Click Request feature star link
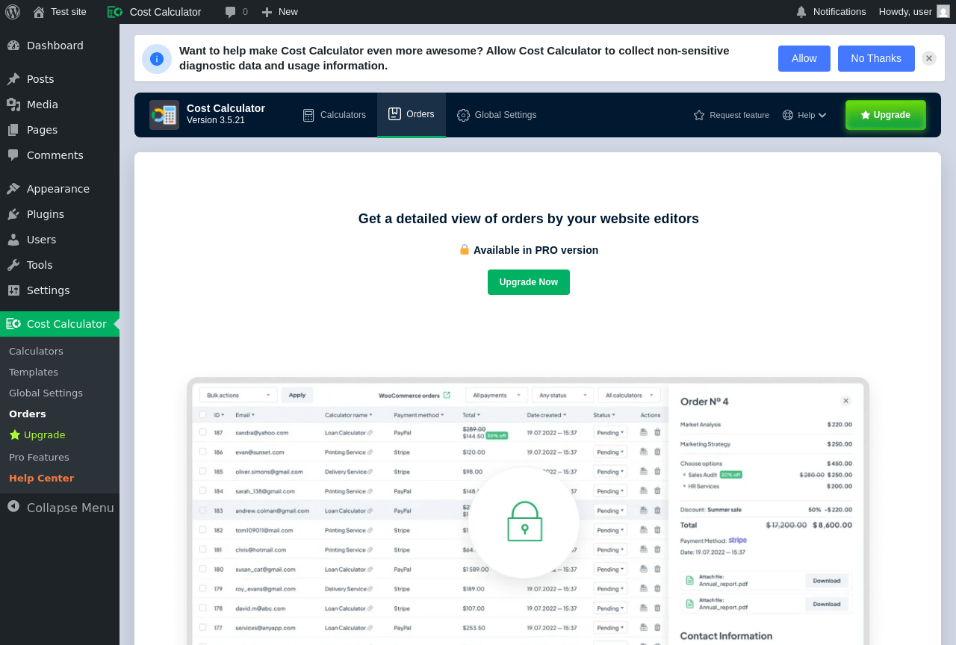The height and width of the screenshot is (645, 956). coord(731,115)
